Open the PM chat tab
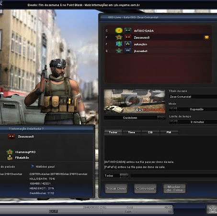The height and width of the screenshot is (216, 217). (169, 132)
